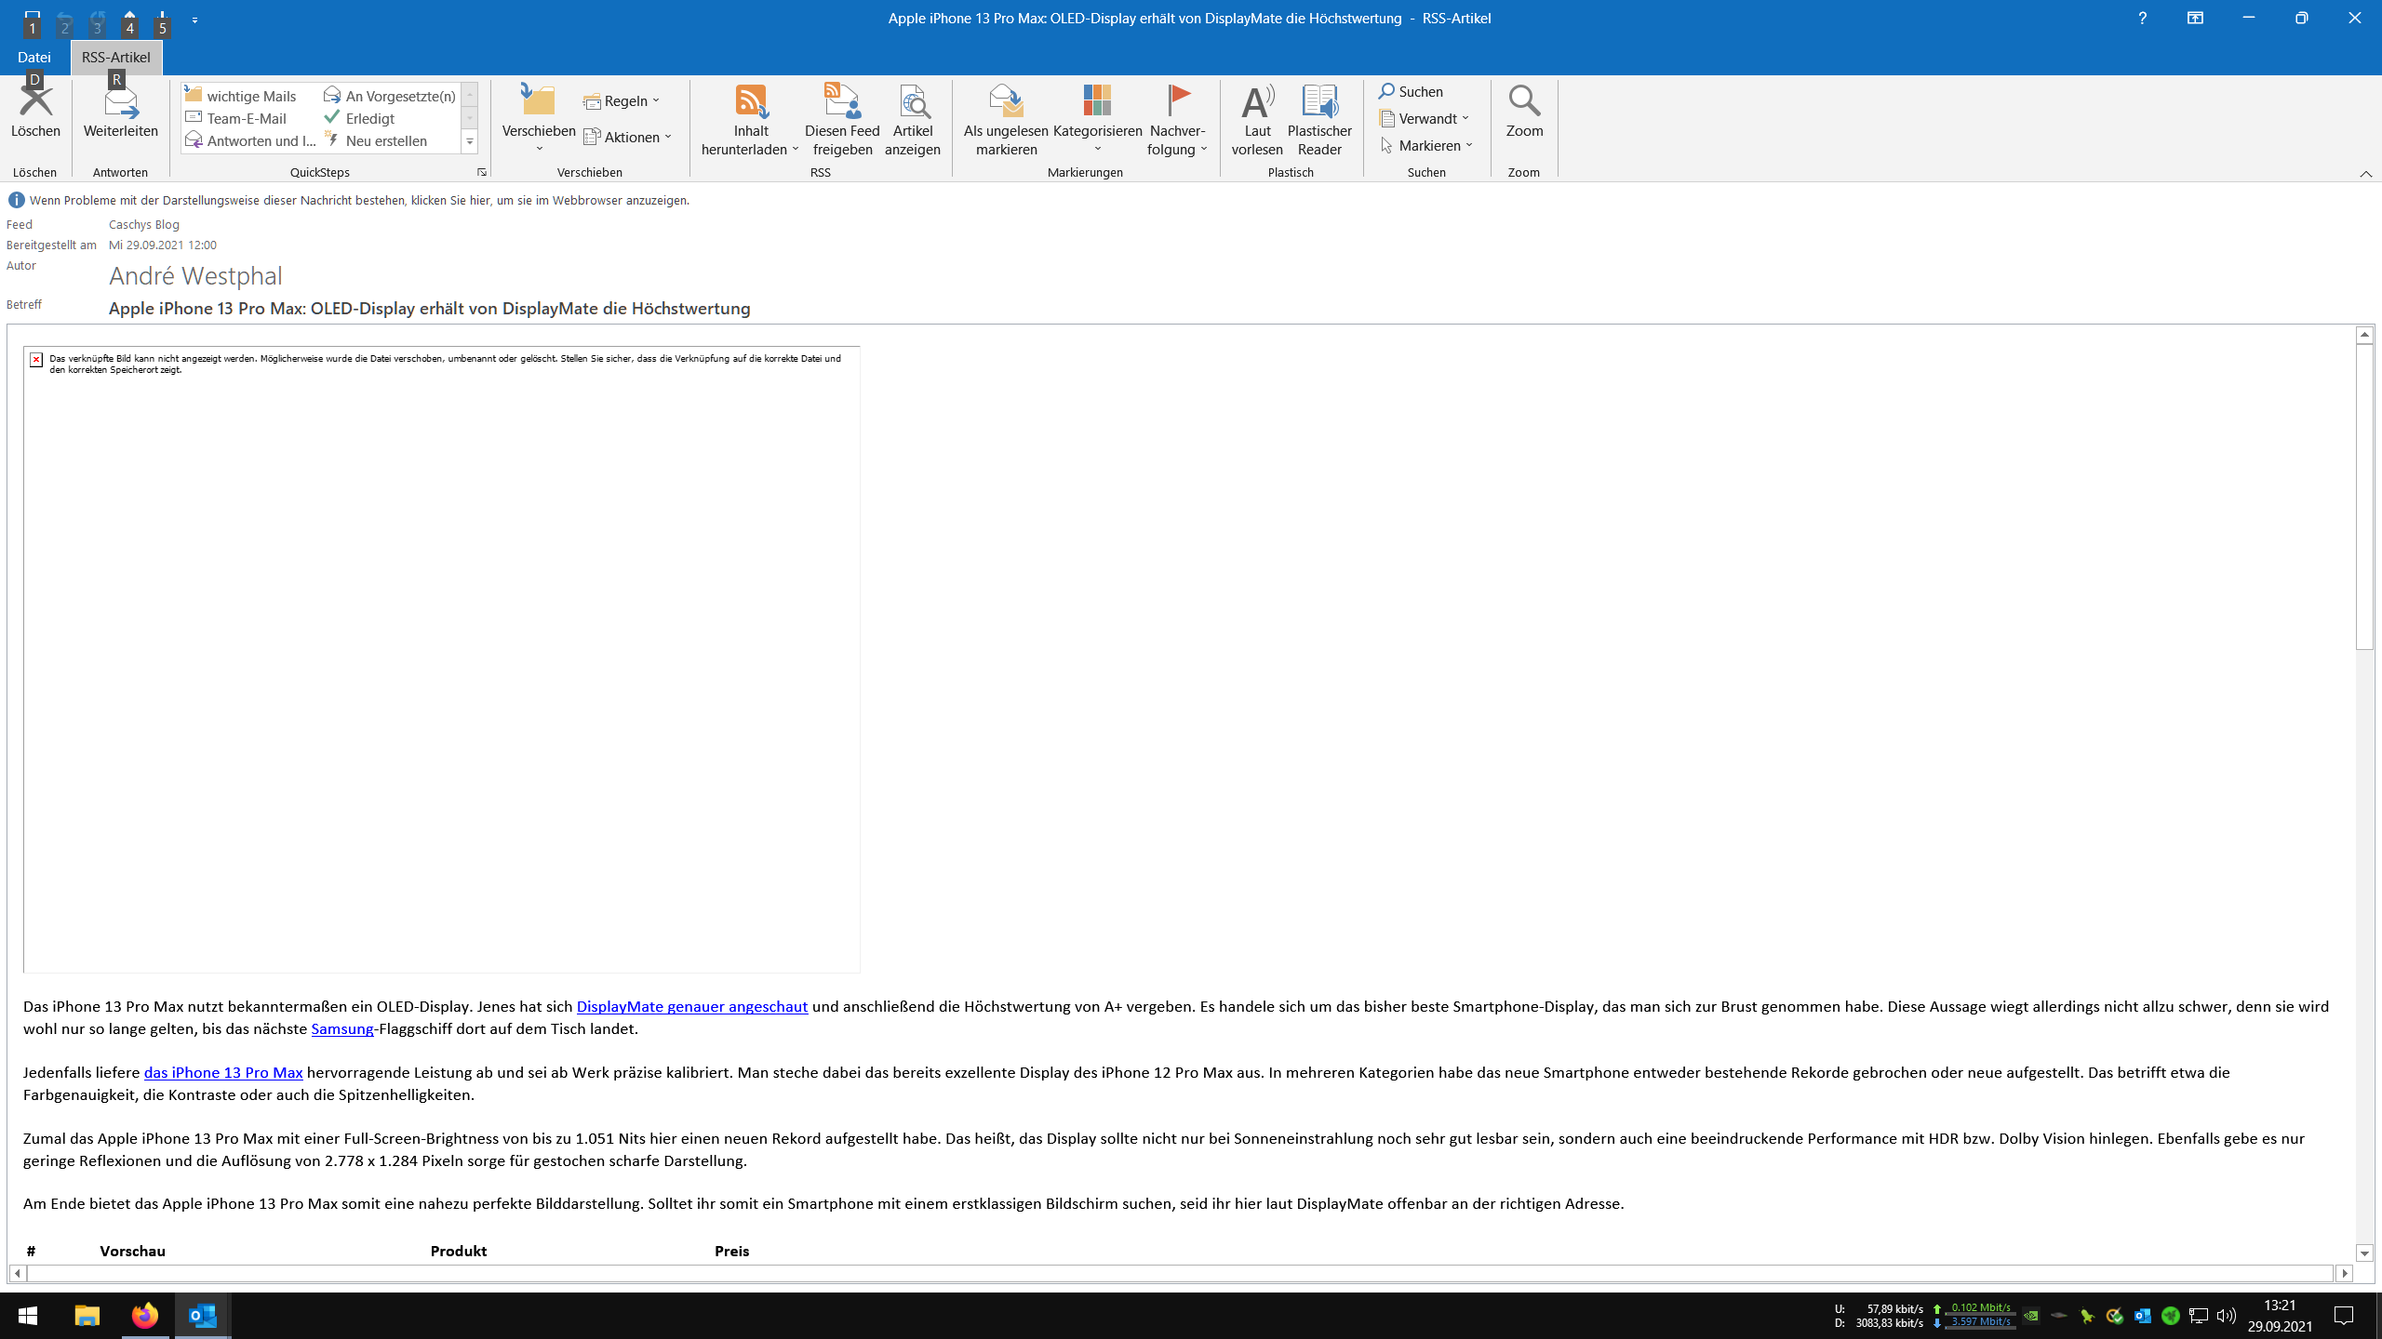
Task: Click the Outlook taskbar icon
Action: 203,1316
